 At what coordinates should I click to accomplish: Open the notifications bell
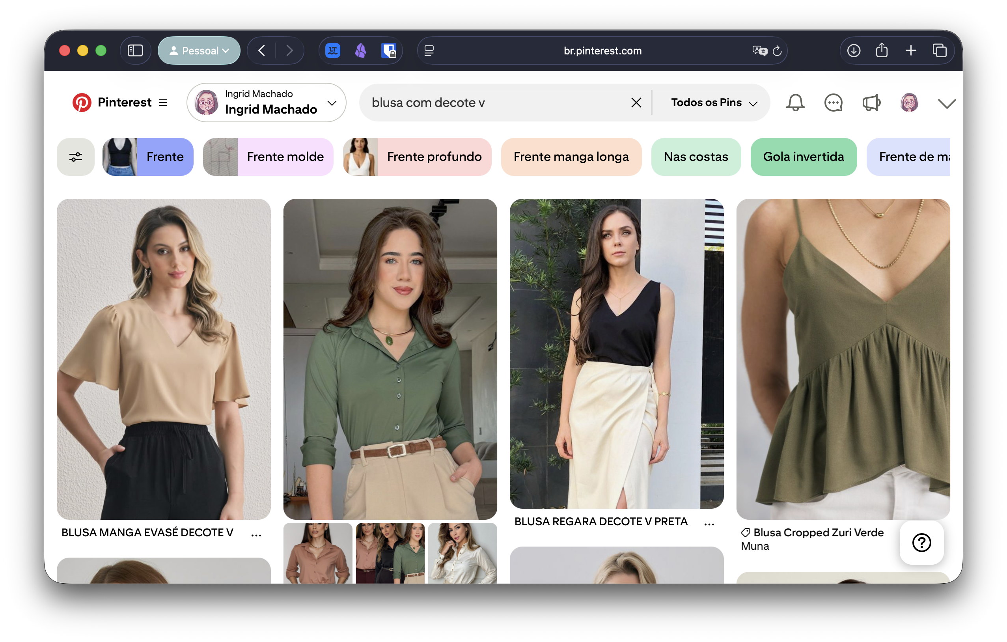pos(795,103)
